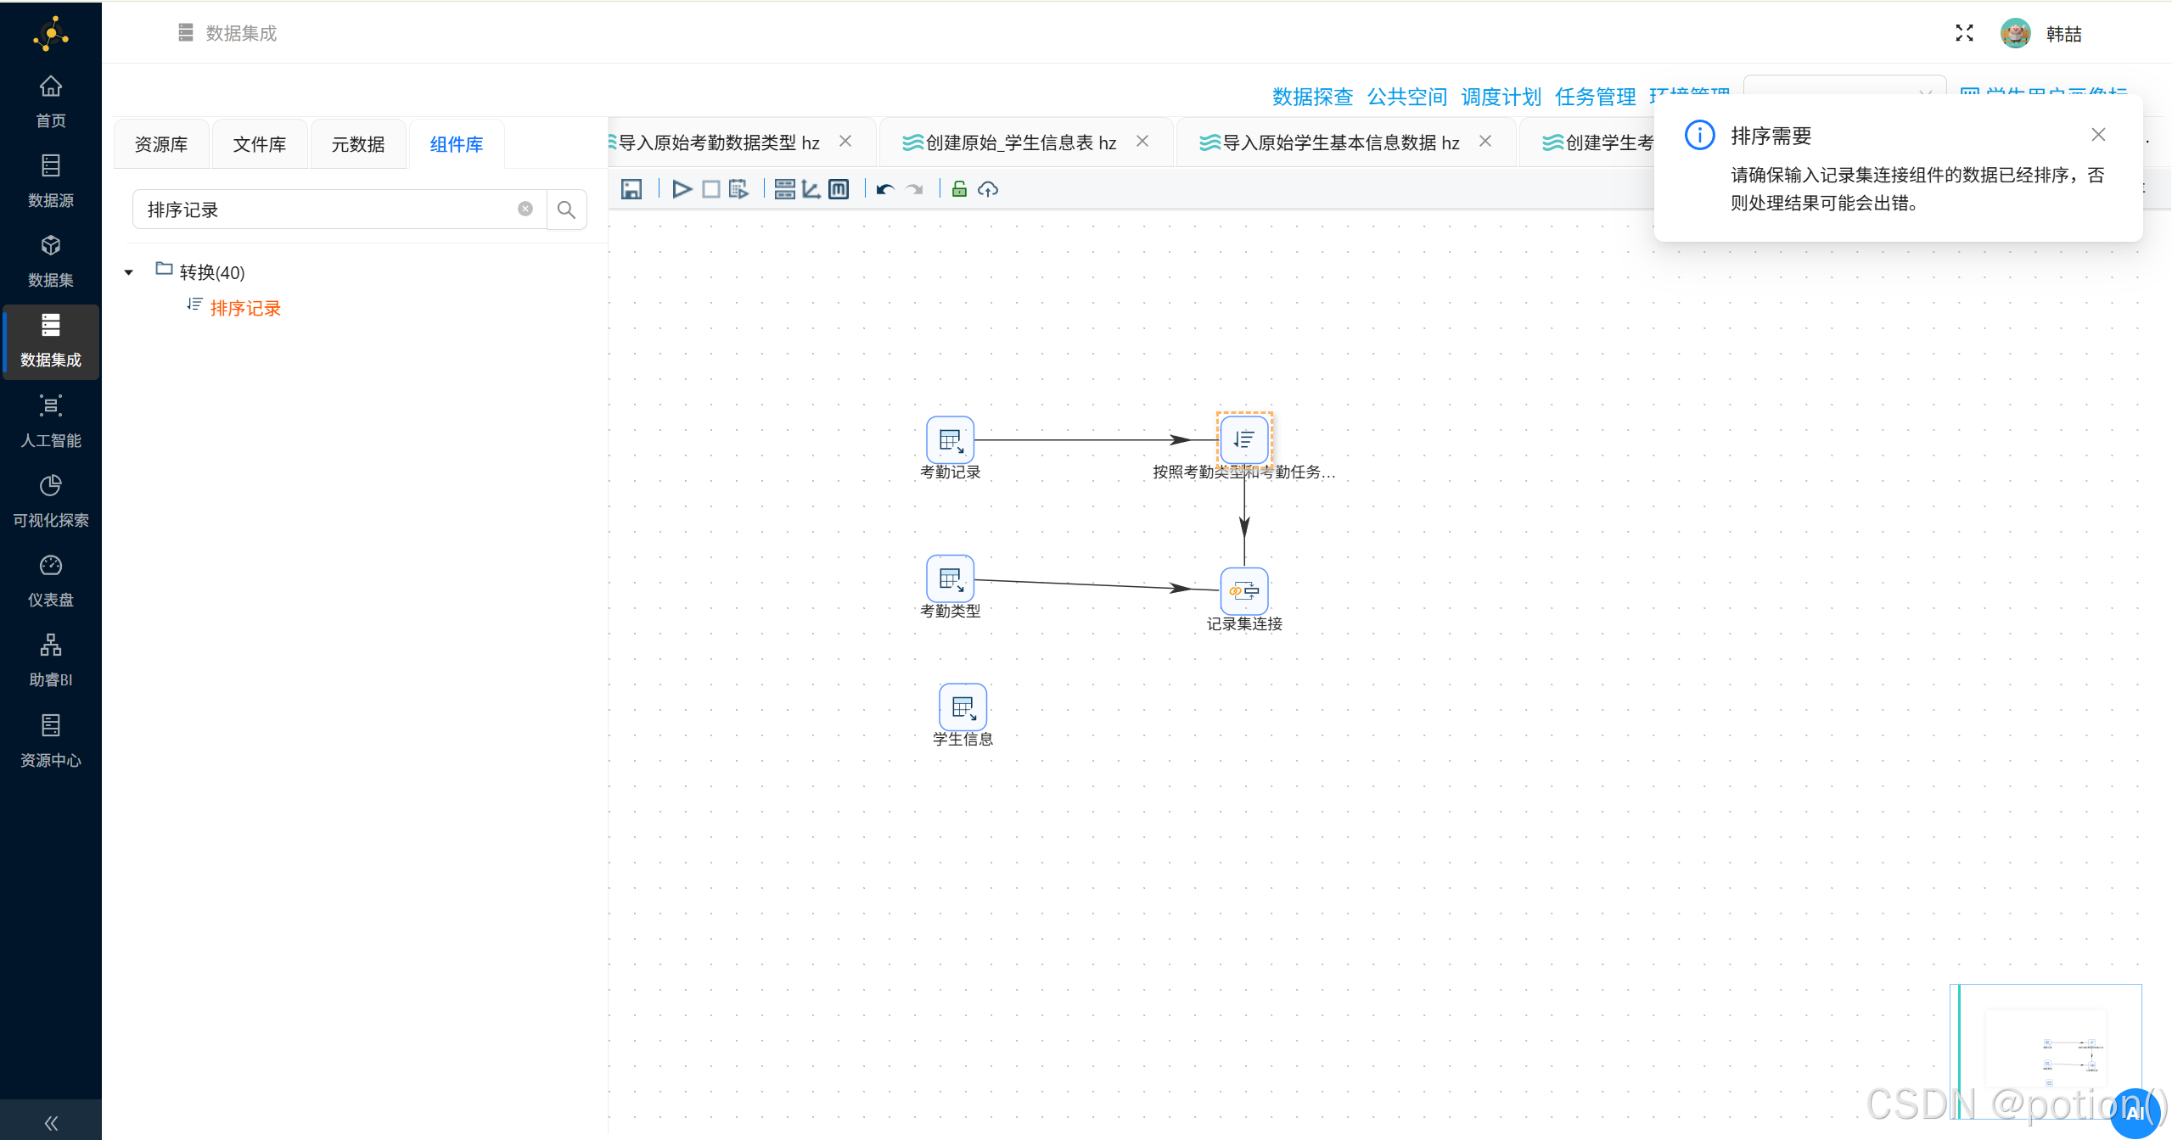The width and height of the screenshot is (2172, 1140).
Task: Open 资源中心 in left sidebar
Action: click(x=51, y=741)
